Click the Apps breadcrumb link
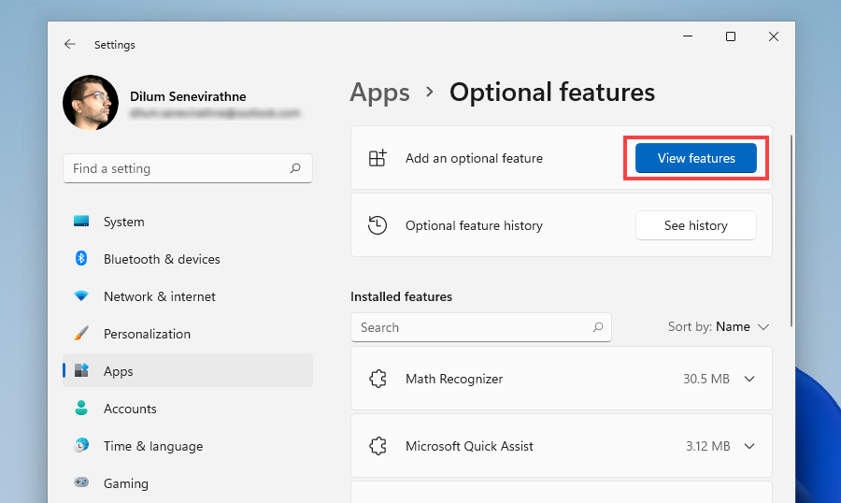The image size is (841, 503). [379, 93]
